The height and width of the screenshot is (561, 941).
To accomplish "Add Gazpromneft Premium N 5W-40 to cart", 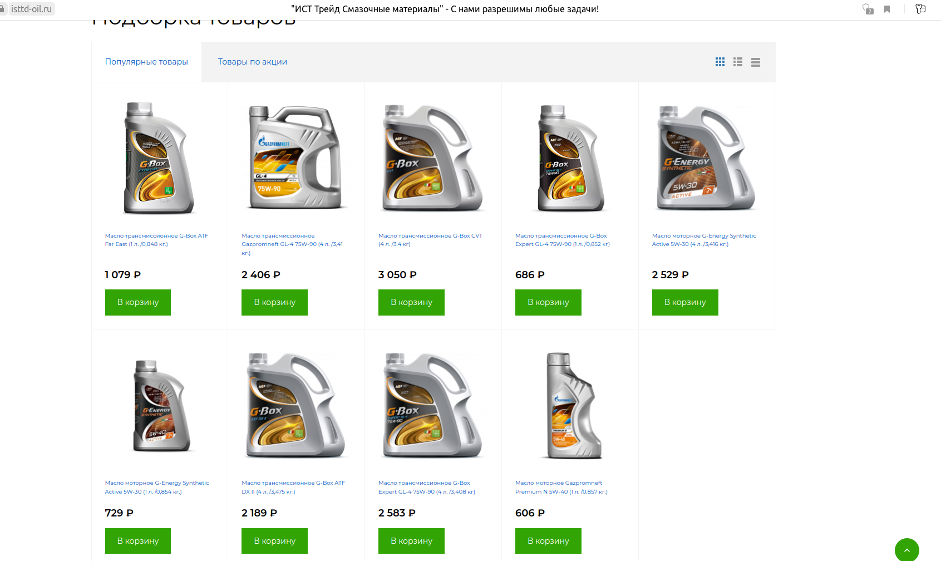I will coord(548,541).
